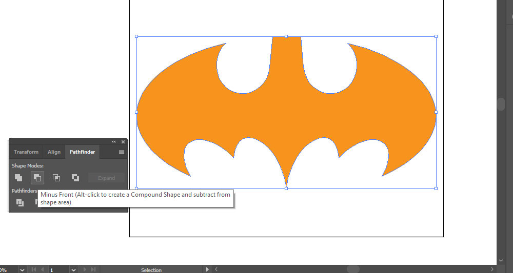Go to previous artboard button
Screen dimensions: 513x273
tap(43, 270)
